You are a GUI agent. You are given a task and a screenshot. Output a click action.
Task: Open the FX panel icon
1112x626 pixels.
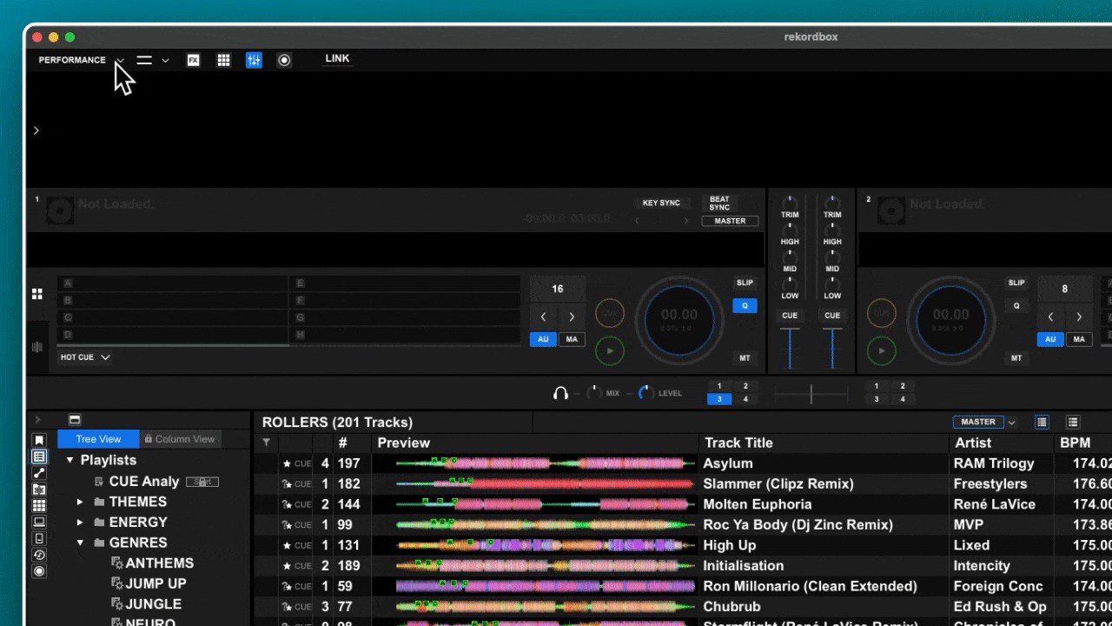point(194,60)
